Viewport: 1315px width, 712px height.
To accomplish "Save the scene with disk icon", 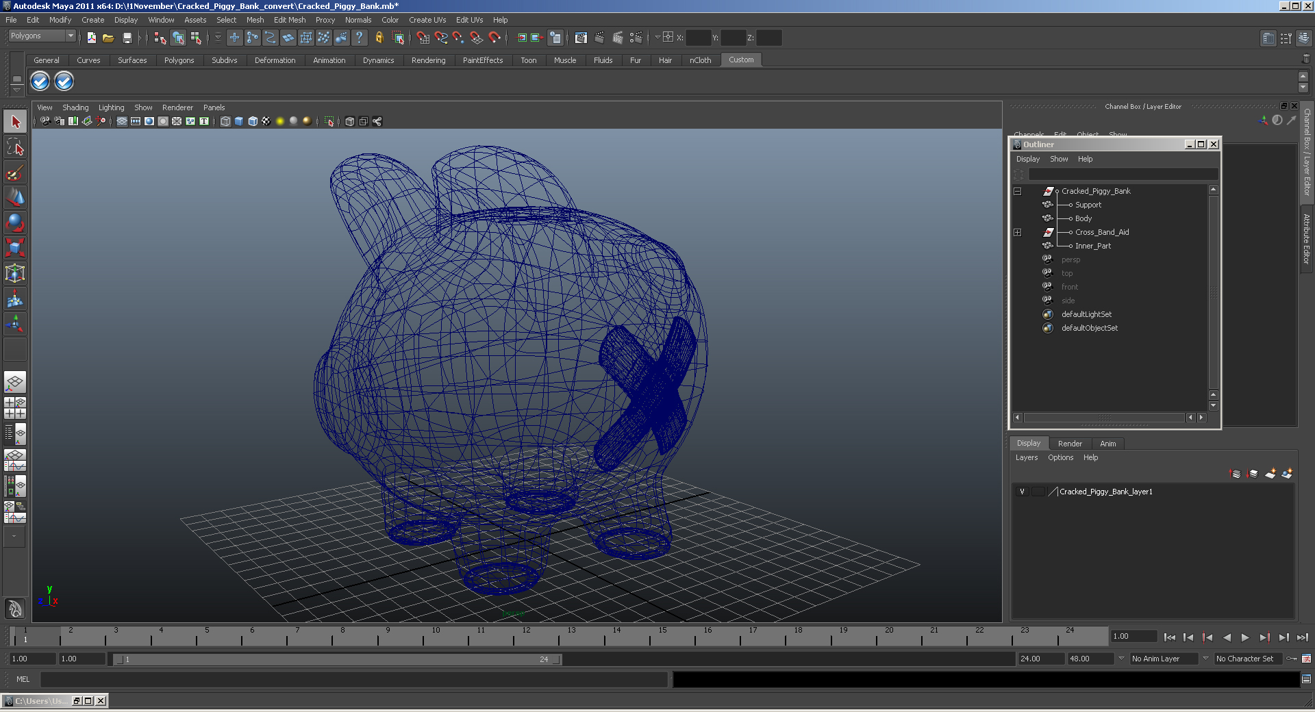I will click(x=127, y=38).
